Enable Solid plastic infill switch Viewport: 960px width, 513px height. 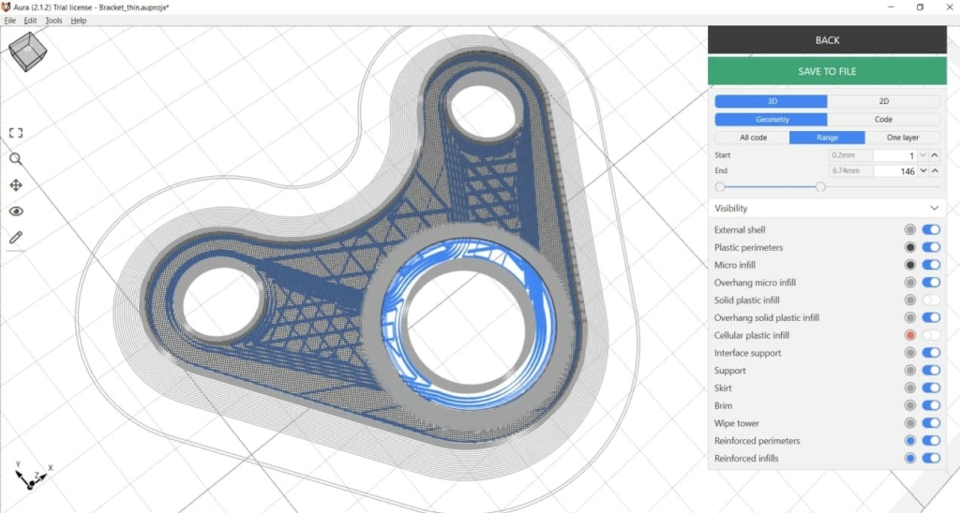(931, 300)
